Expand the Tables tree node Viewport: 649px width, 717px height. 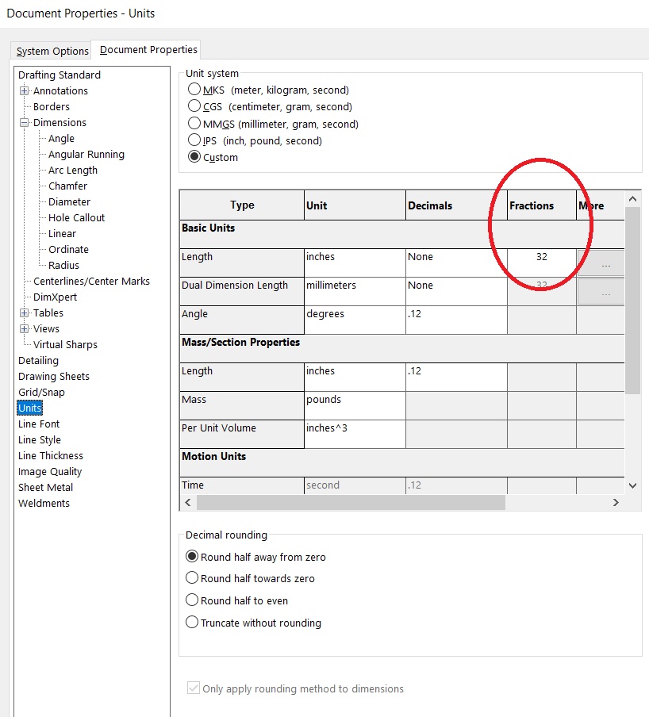point(25,312)
